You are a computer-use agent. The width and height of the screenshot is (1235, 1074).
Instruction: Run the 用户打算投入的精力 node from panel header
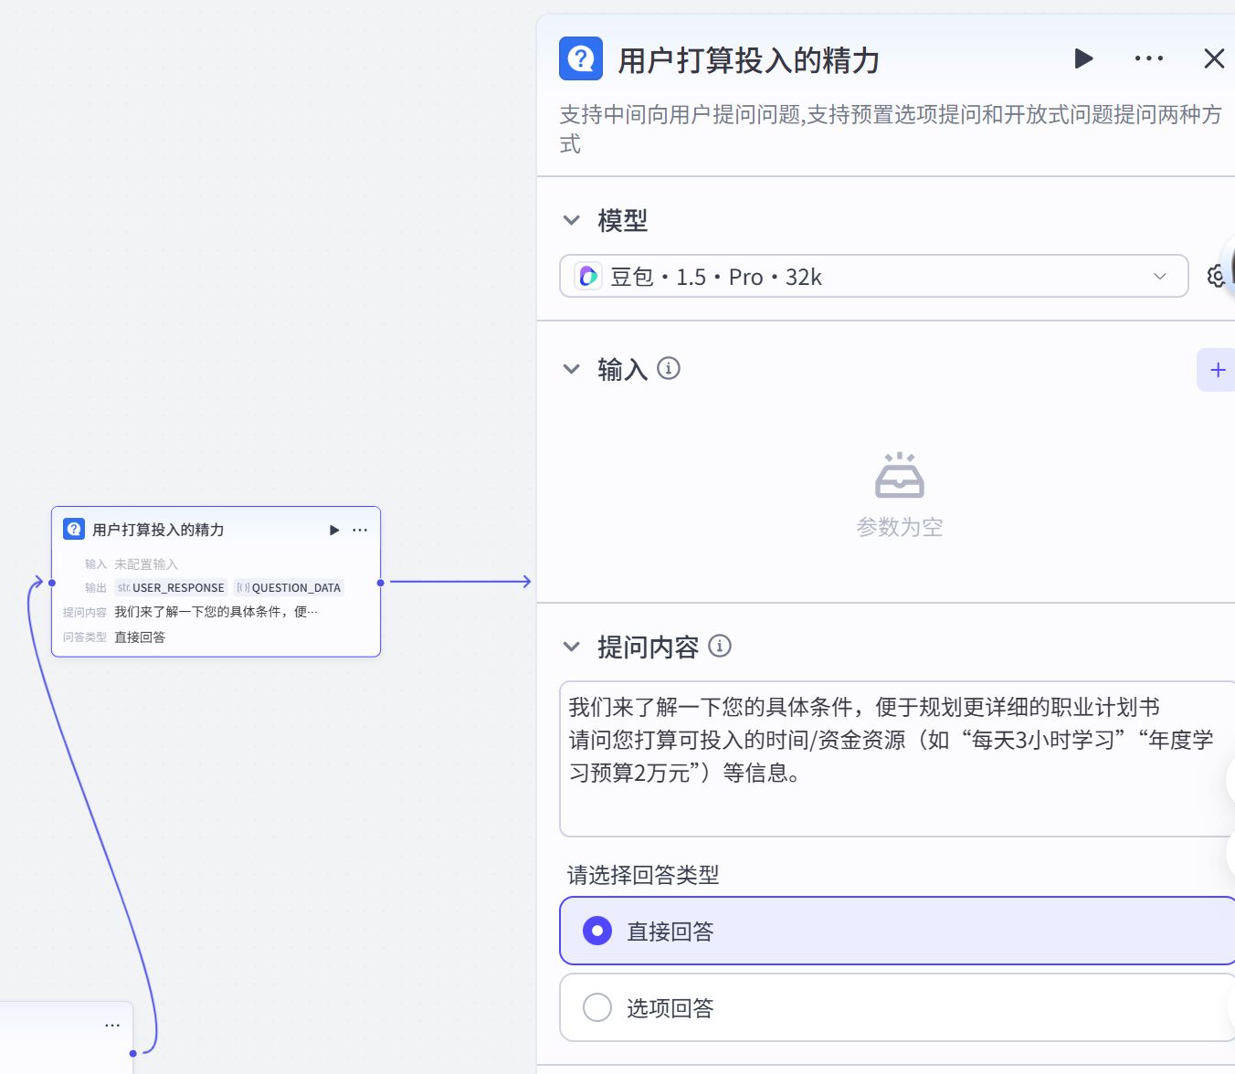click(1083, 58)
